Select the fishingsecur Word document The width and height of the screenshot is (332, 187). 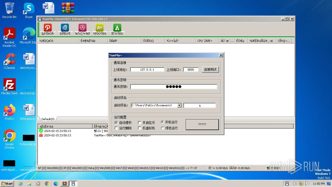[29, 112]
